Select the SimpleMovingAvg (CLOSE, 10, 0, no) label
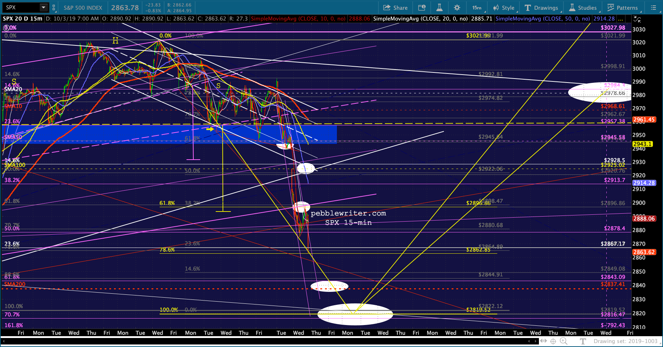The height and width of the screenshot is (347, 663). click(x=298, y=18)
